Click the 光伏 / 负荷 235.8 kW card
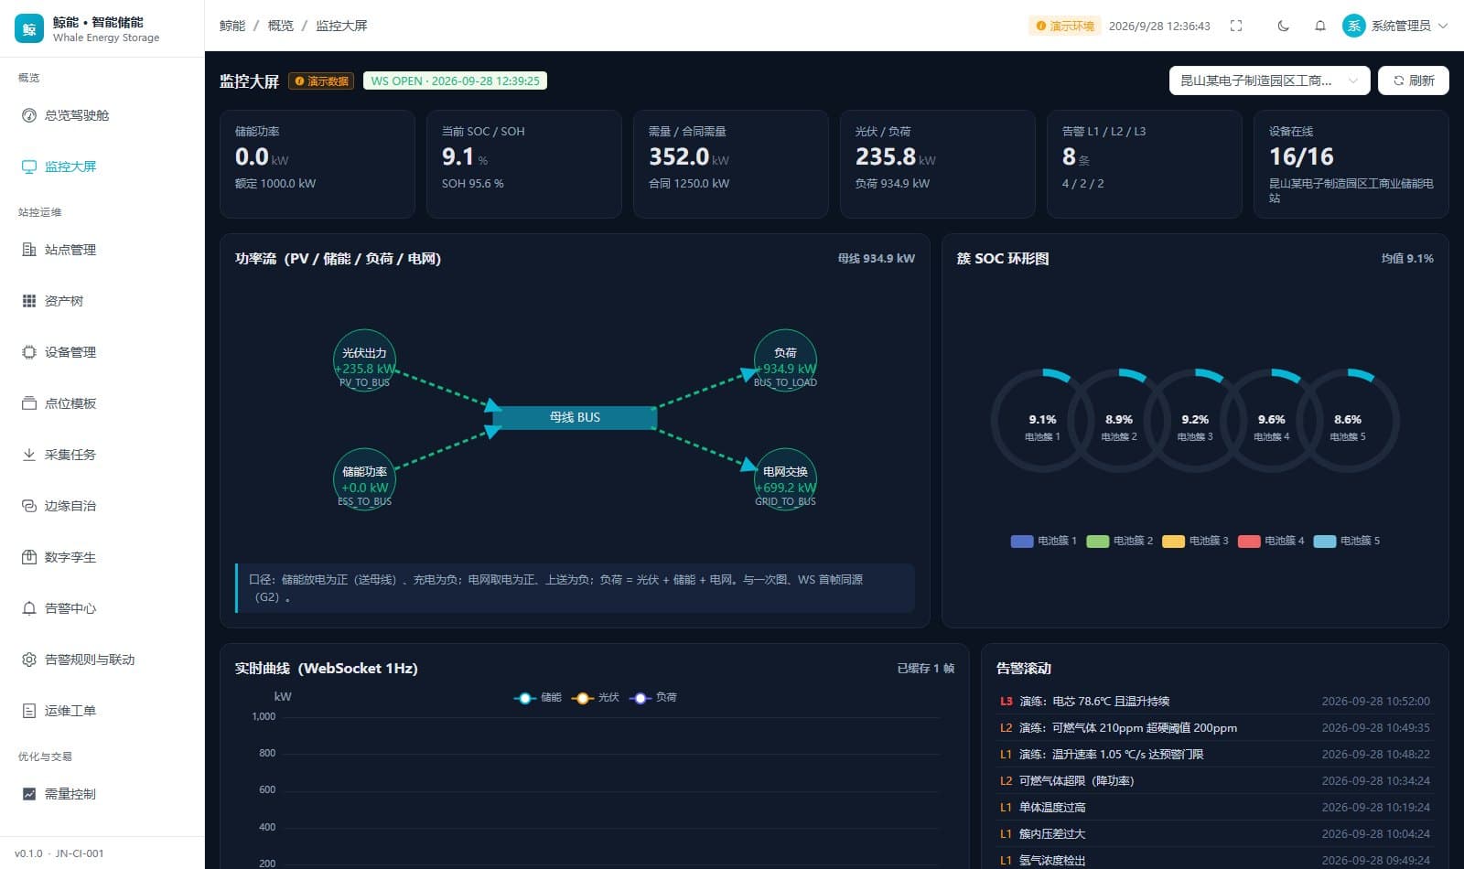This screenshot has height=869, width=1464. point(938,164)
